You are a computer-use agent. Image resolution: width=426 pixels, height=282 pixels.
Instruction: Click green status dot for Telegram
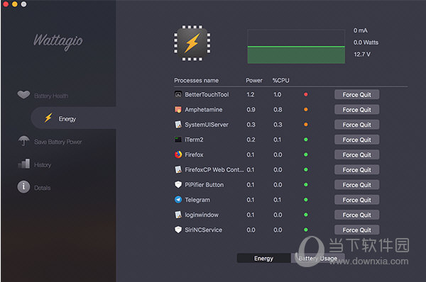306,200
